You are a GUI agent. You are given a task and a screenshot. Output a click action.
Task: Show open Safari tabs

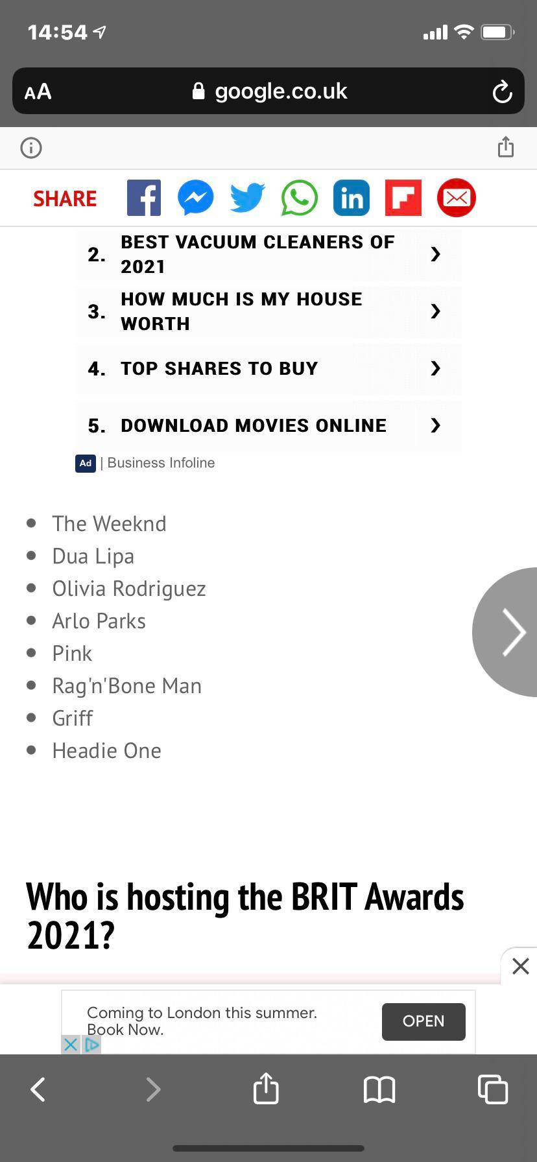tap(492, 1089)
